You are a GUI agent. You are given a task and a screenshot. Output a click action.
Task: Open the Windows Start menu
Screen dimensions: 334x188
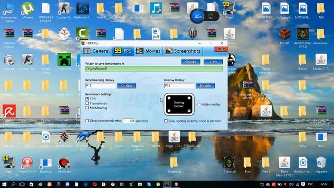4,184
